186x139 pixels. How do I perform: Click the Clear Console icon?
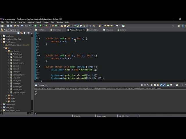(x=151, y=85)
